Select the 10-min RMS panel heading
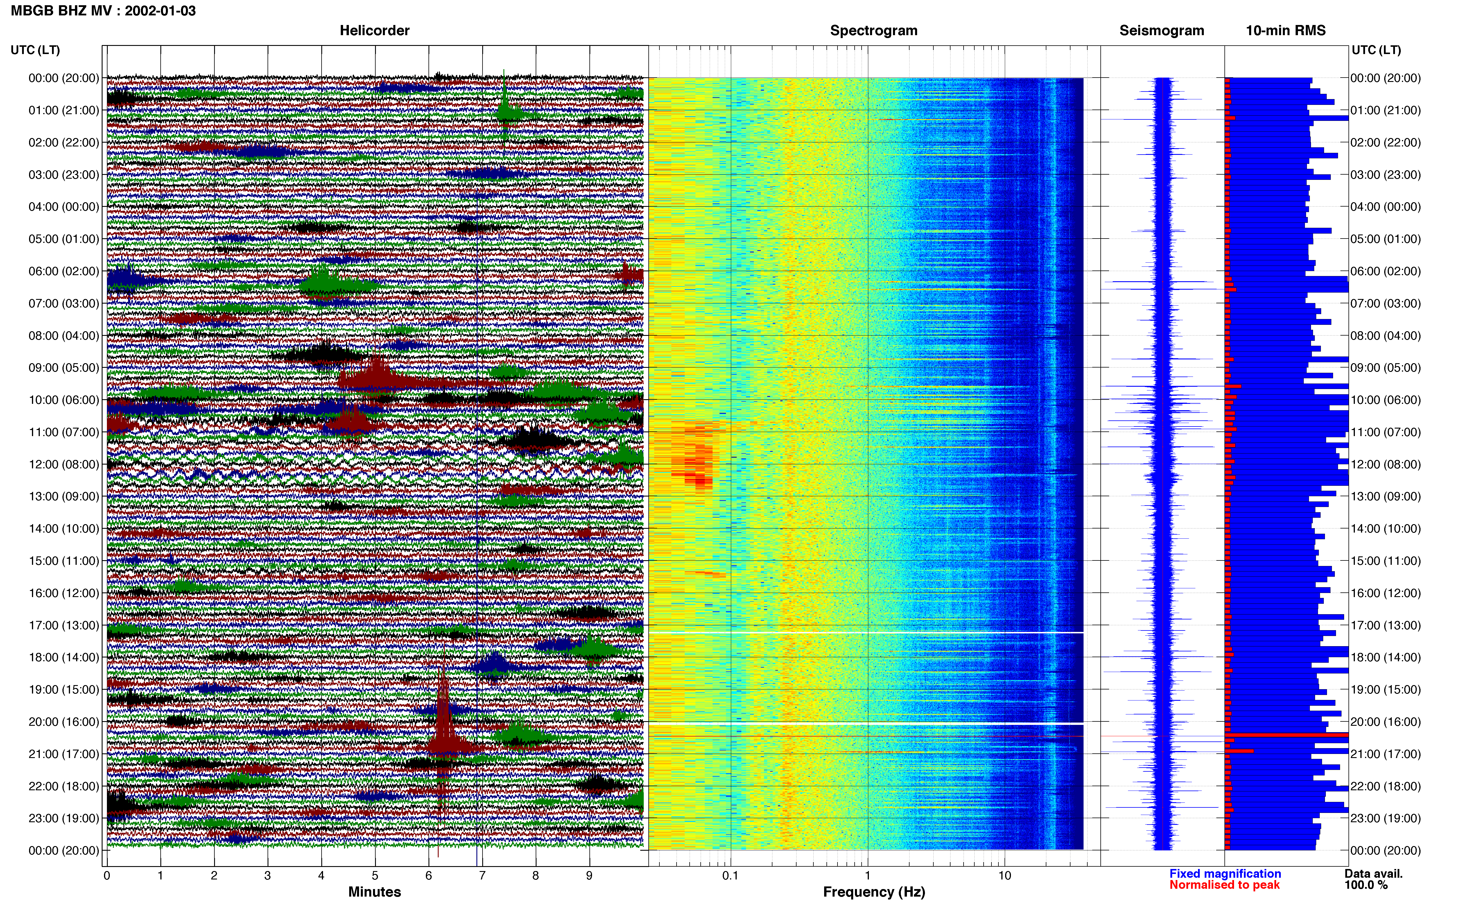The height and width of the screenshot is (912, 1458). click(1285, 31)
